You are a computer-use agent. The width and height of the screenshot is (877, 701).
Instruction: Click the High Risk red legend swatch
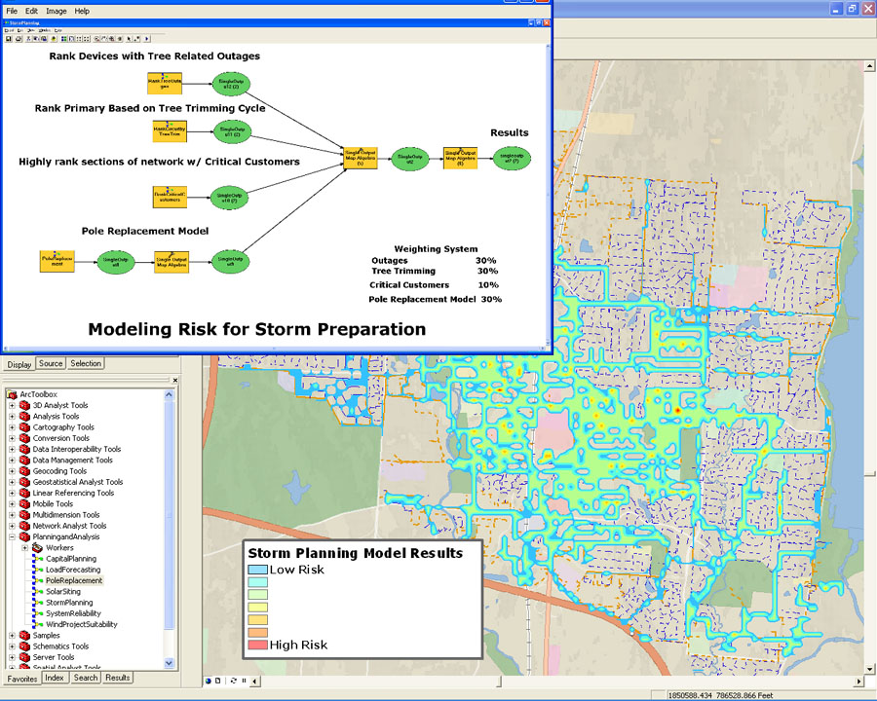(x=257, y=645)
